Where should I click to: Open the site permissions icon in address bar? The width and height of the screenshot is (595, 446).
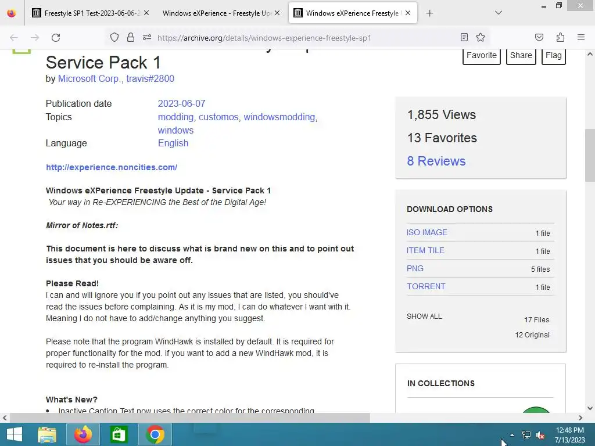tap(147, 37)
